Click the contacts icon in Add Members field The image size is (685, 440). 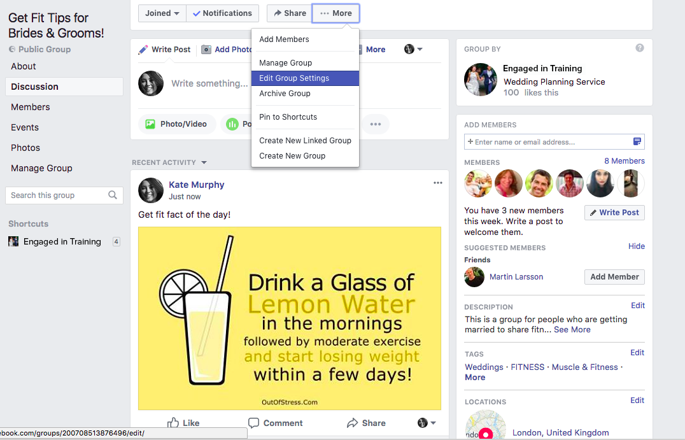[x=637, y=142]
